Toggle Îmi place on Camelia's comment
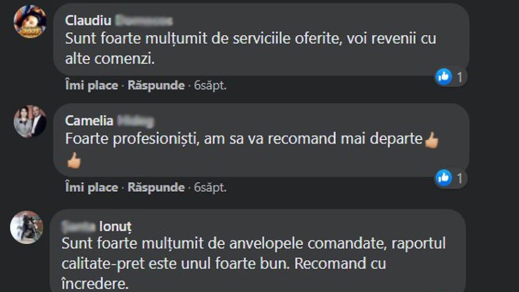 point(91,187)
